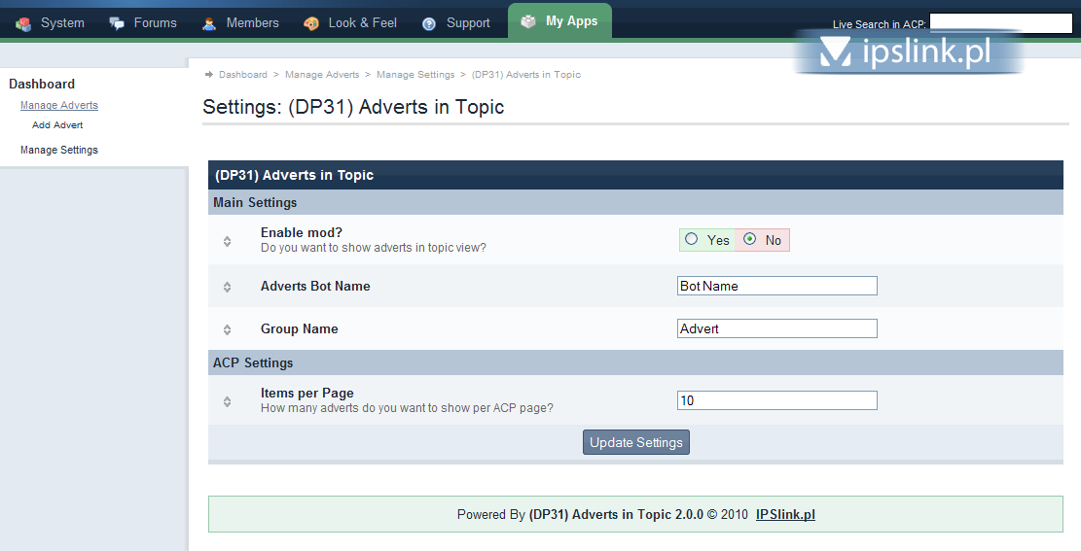Image resolution: width=1081 pixels, height=551 pixels.
Task: Click the Members person icon
Action: 209,23
